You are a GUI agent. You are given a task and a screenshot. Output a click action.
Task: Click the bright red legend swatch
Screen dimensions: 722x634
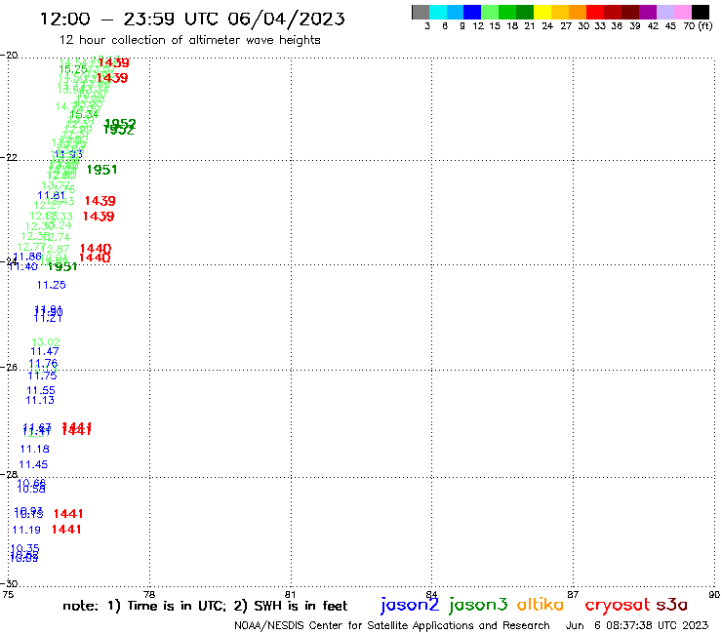point(595,12)
